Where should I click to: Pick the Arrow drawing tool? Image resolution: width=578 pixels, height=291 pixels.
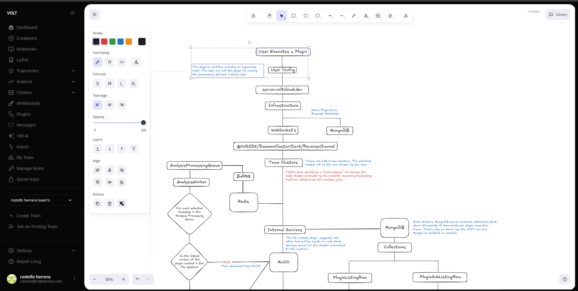pos(330,16)
